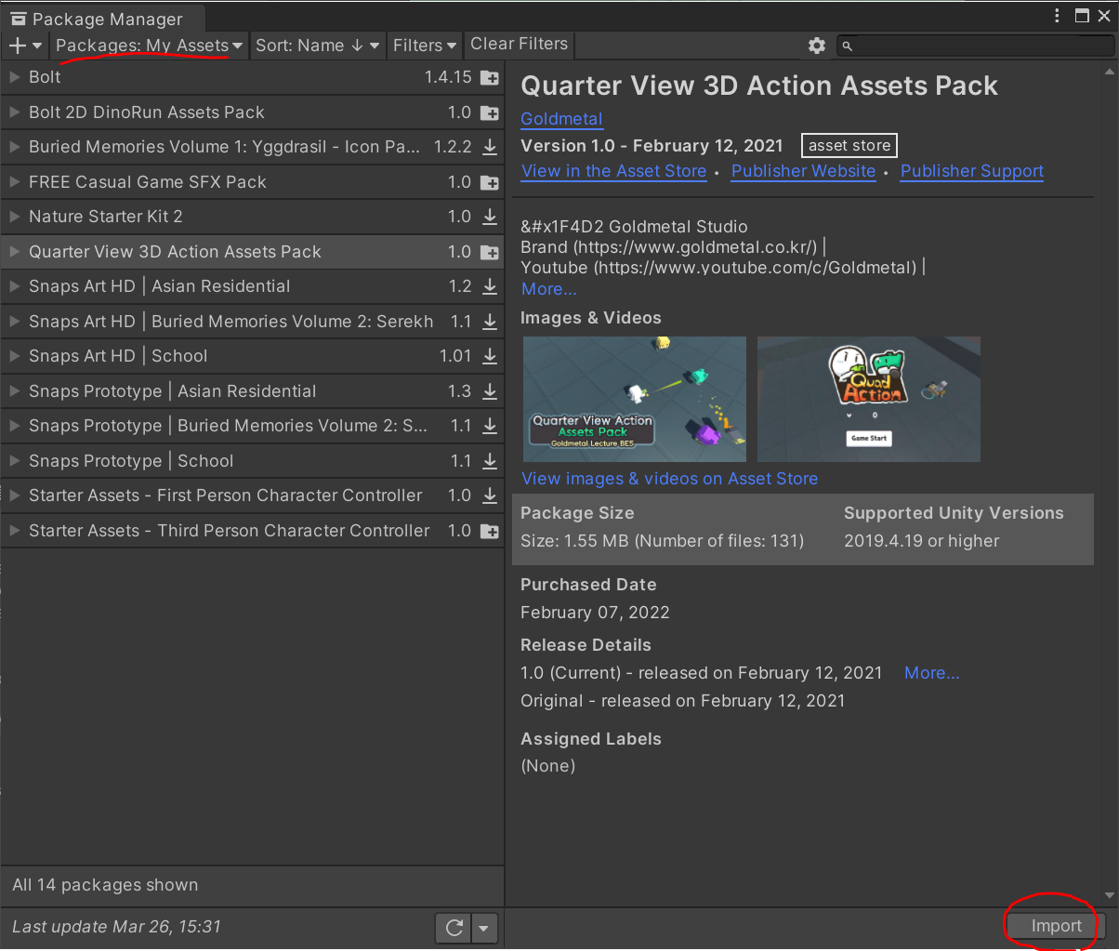The width and height of the screenshot is (1119, 951).
Task: Click download icon for First Person Character Controller
Action: pyautogui.click(x=489, y=495)
